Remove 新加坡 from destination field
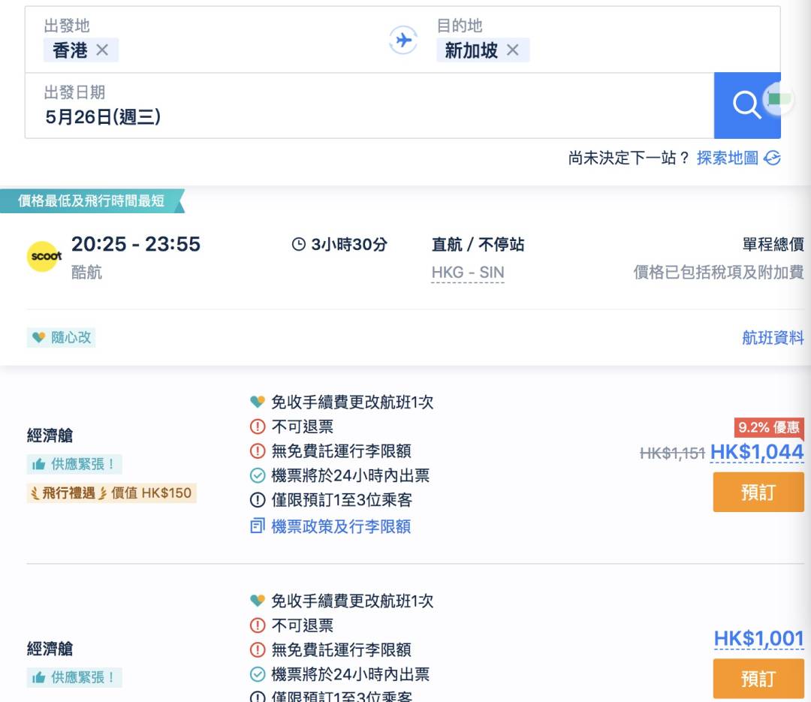Screen dimensions: 811x702 (513, 50)
